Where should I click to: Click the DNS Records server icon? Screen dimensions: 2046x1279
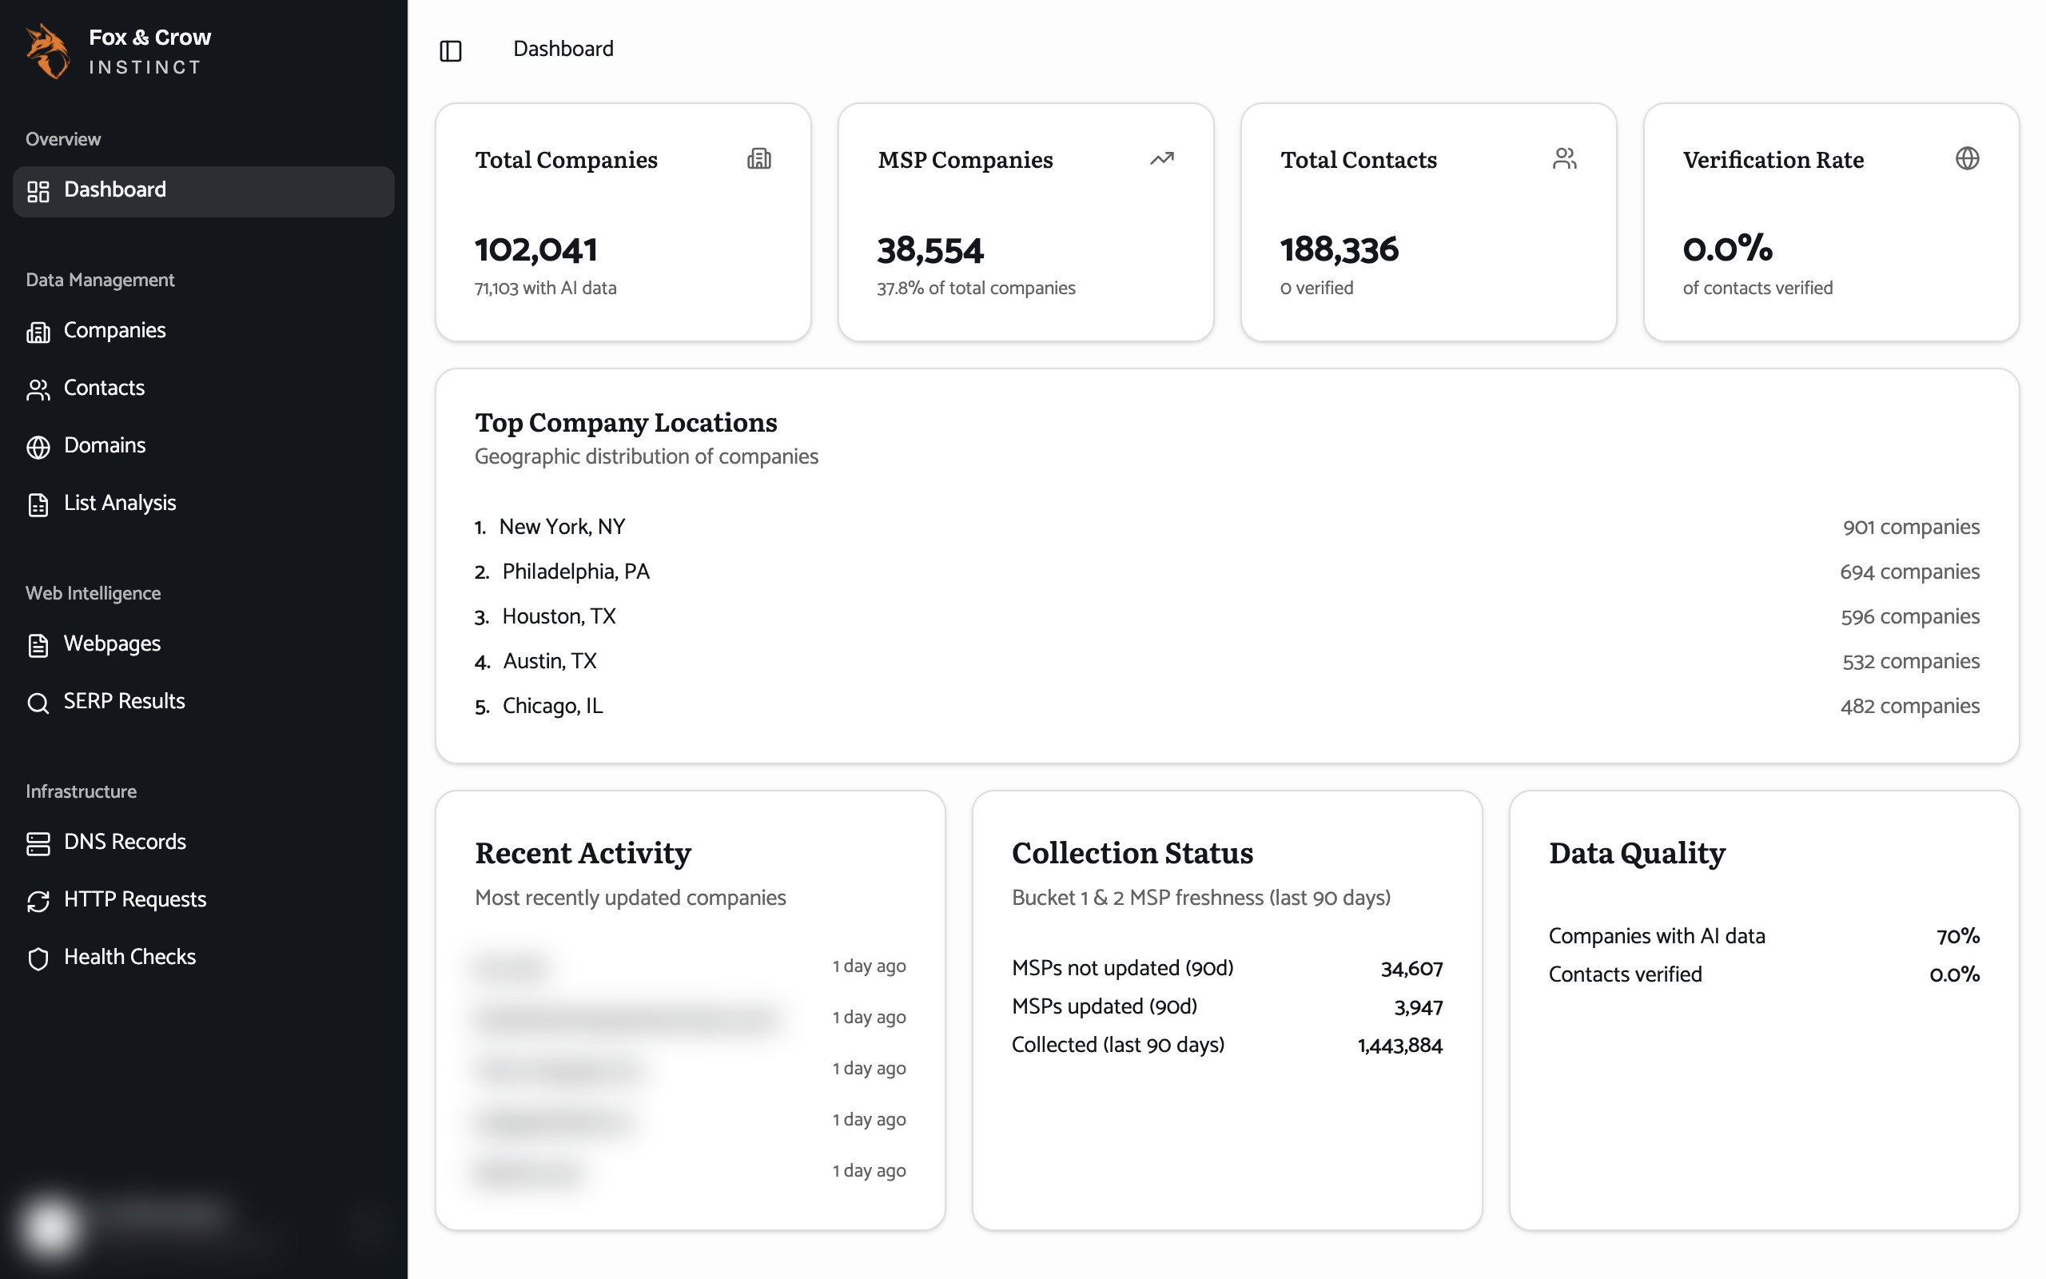38,843
